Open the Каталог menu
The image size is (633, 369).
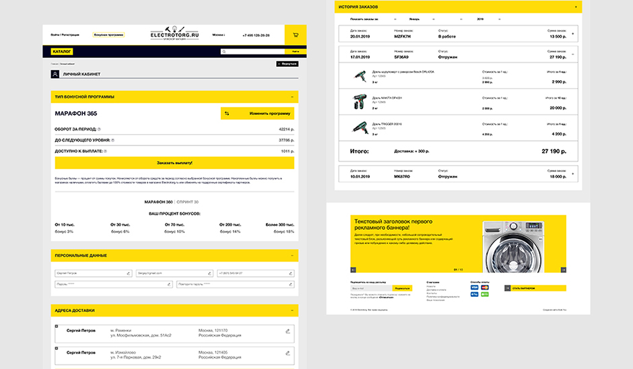pyautogui.click(x=62, y=51)
